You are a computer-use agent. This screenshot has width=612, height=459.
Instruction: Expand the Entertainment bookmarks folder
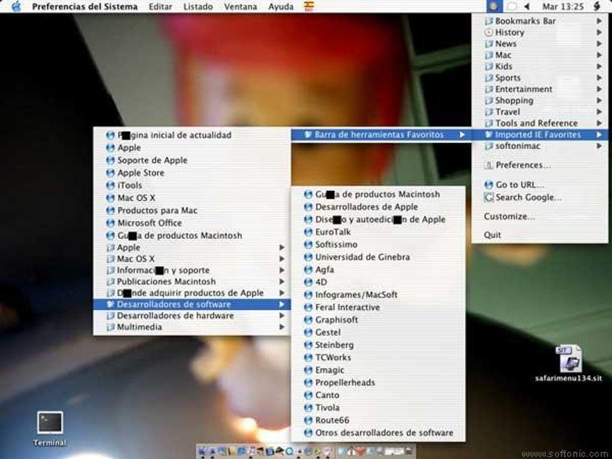point(540,89)
